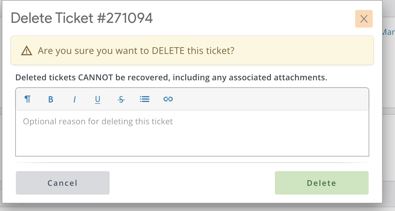The width and height of the screenshot is (395, 211).
Task: Open the paragraph format menu
Action: (28, 99)
